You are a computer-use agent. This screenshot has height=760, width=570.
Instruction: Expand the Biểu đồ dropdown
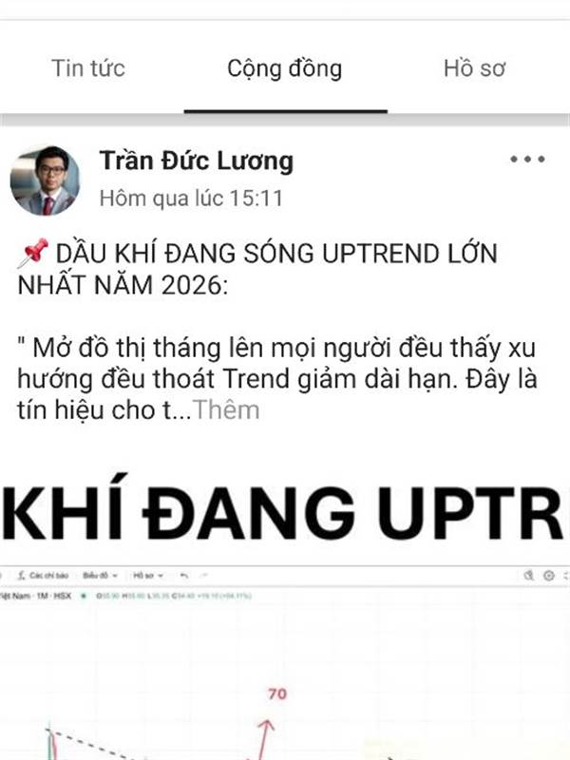(x=101, y=576)
